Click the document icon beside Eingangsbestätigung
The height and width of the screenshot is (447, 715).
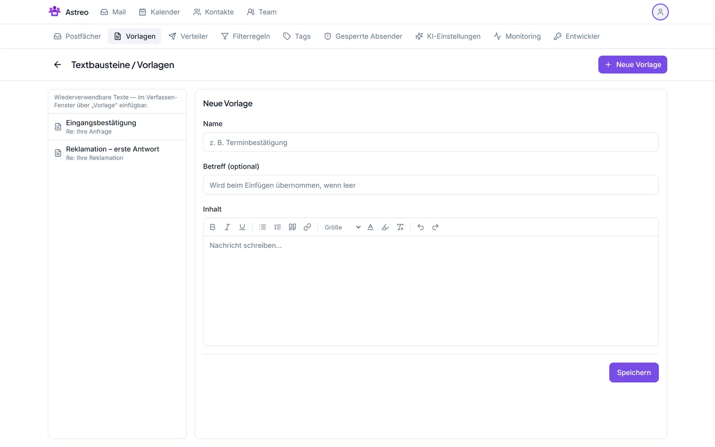(x=58, y=127)
